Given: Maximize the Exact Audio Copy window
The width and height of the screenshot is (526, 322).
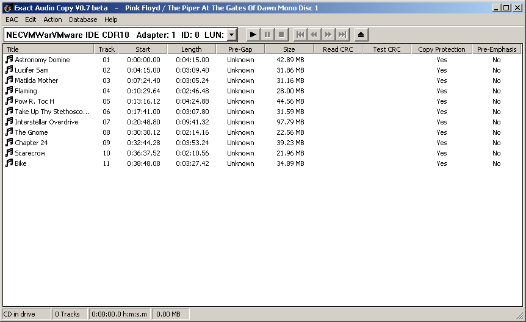Looking at the screenshot, I should click(507, 7).
